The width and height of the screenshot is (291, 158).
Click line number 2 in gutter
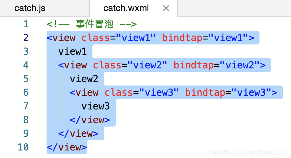(x=26, y=38)
